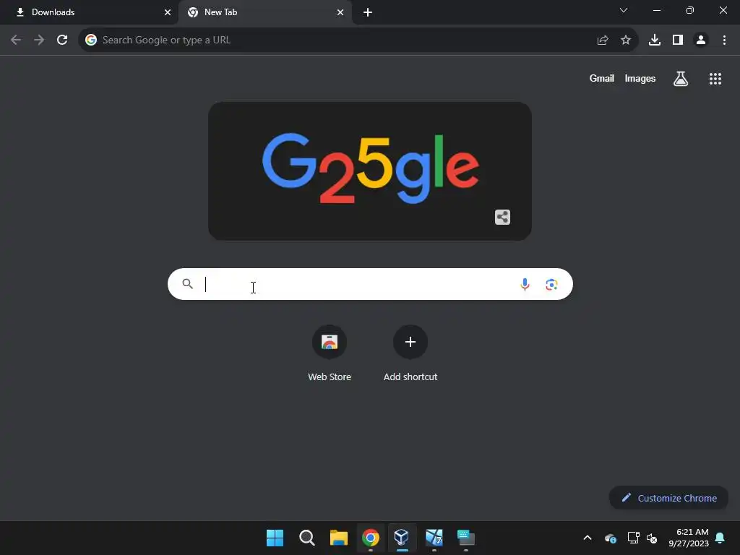Open the tab search dropdown arrow

pyautogui.click(x=624, y=10)
